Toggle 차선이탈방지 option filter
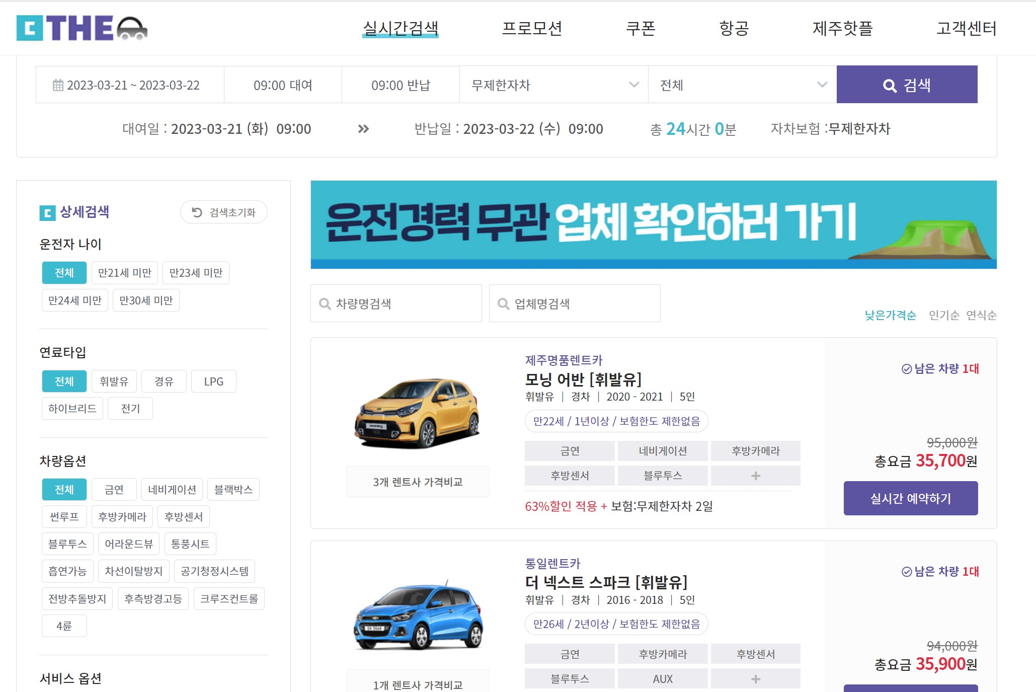The image size is (1036, 692). (x=134, y=571)
